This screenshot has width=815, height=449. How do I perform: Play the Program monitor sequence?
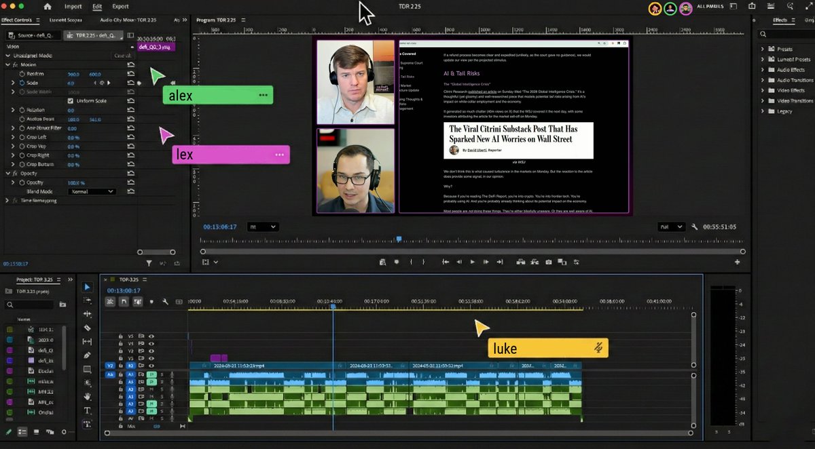coord(473,262)
